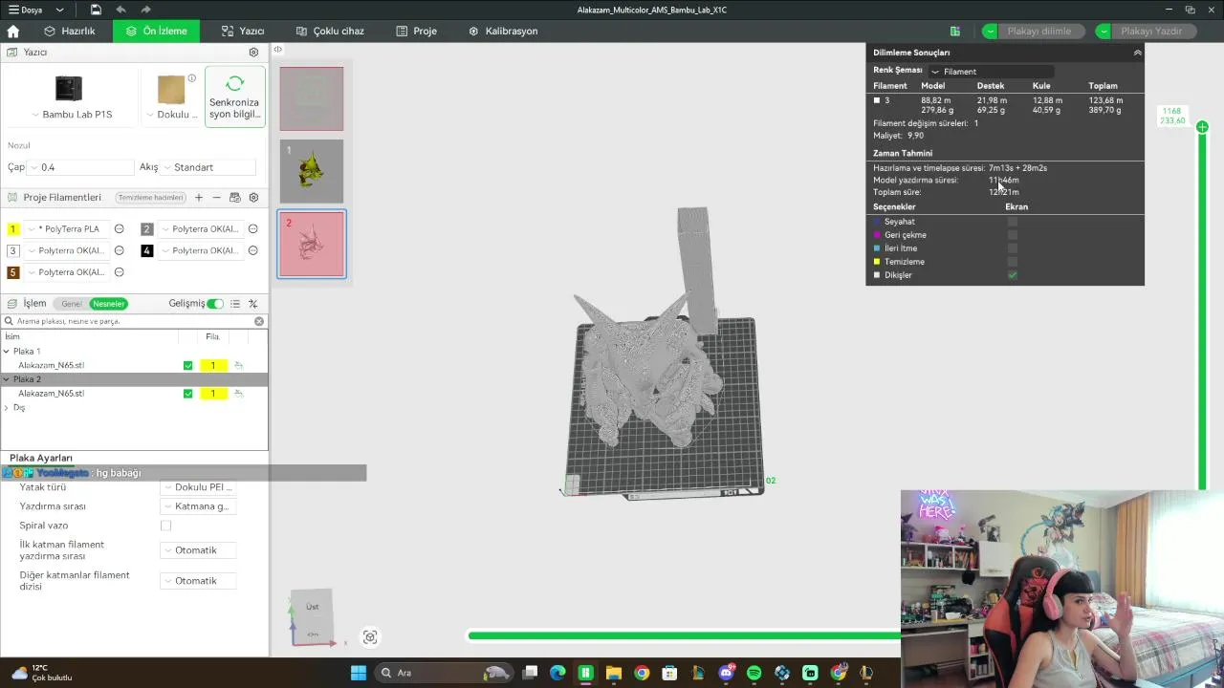Toggle the Gelişmiş advanced switch

click(215, 304)
